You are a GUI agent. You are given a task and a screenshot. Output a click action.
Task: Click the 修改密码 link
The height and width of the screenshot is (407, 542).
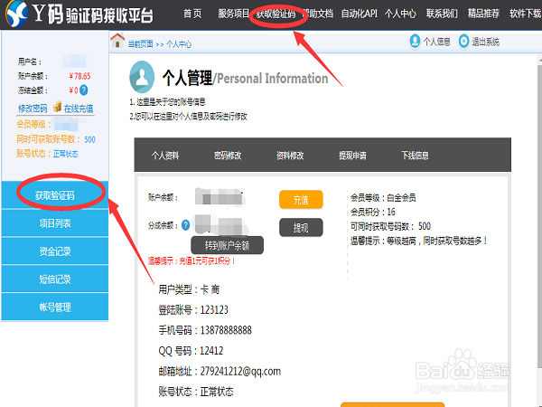click(x=33, y=109)
